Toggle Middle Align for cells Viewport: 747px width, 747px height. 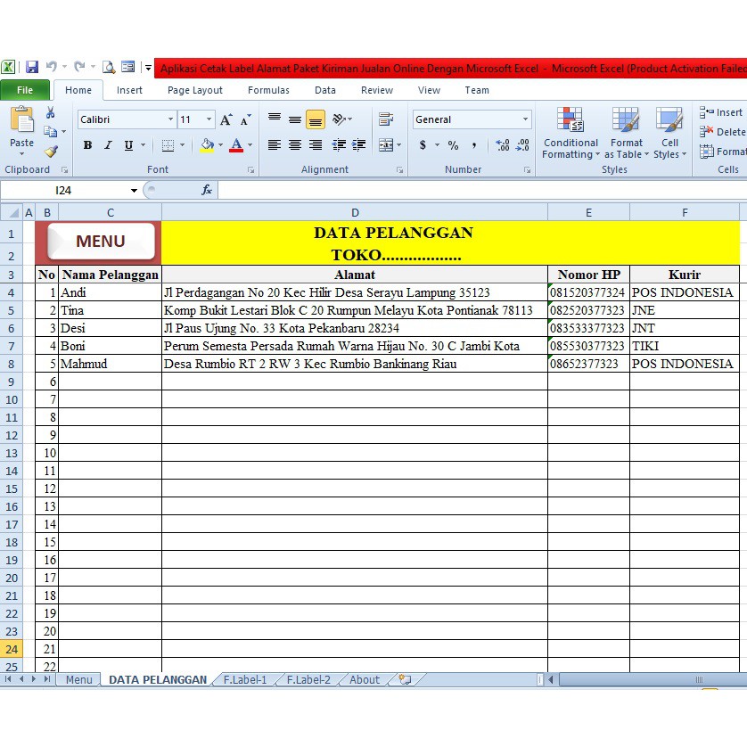295,119
